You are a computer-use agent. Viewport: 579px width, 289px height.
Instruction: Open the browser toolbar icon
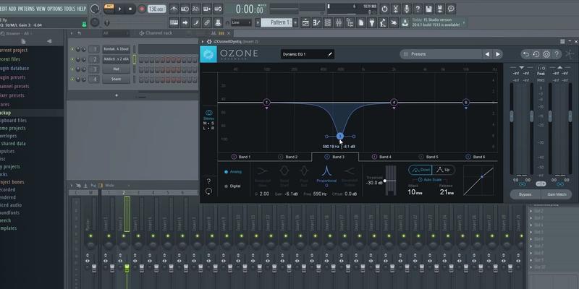click(350, 22)
